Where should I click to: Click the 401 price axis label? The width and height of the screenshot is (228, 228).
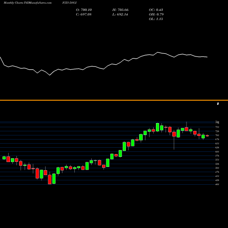pos(217,184)
